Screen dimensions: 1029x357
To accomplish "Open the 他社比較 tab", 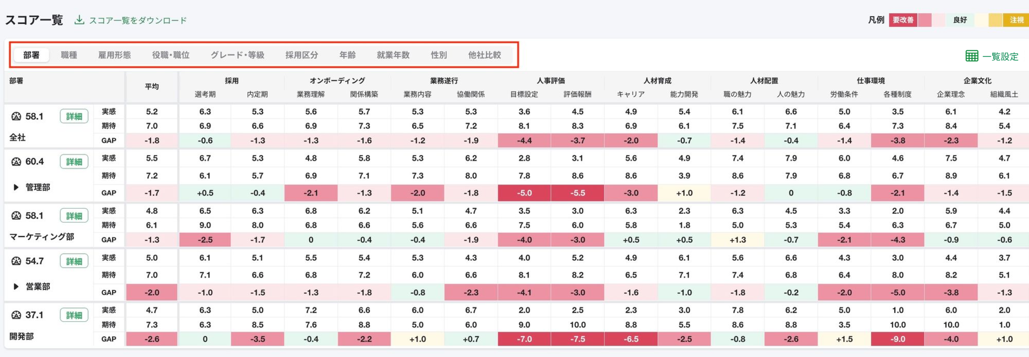I will (x=484, y=55).
